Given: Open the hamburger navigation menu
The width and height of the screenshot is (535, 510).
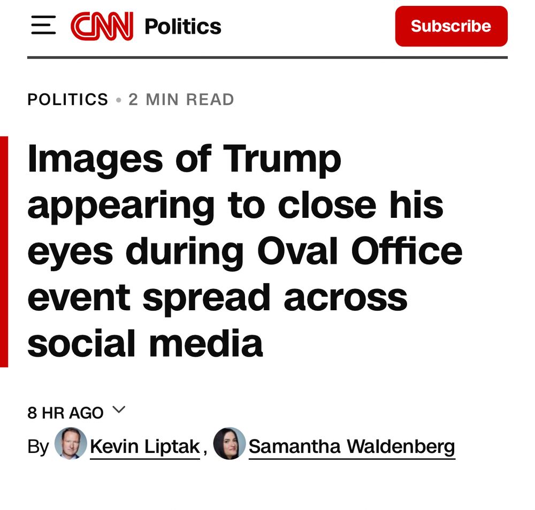Looking at the screenshot, I should 44,25.
